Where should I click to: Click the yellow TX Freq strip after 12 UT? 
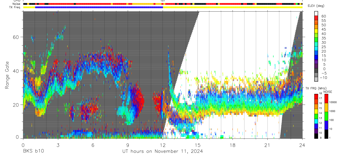[233, 7]
